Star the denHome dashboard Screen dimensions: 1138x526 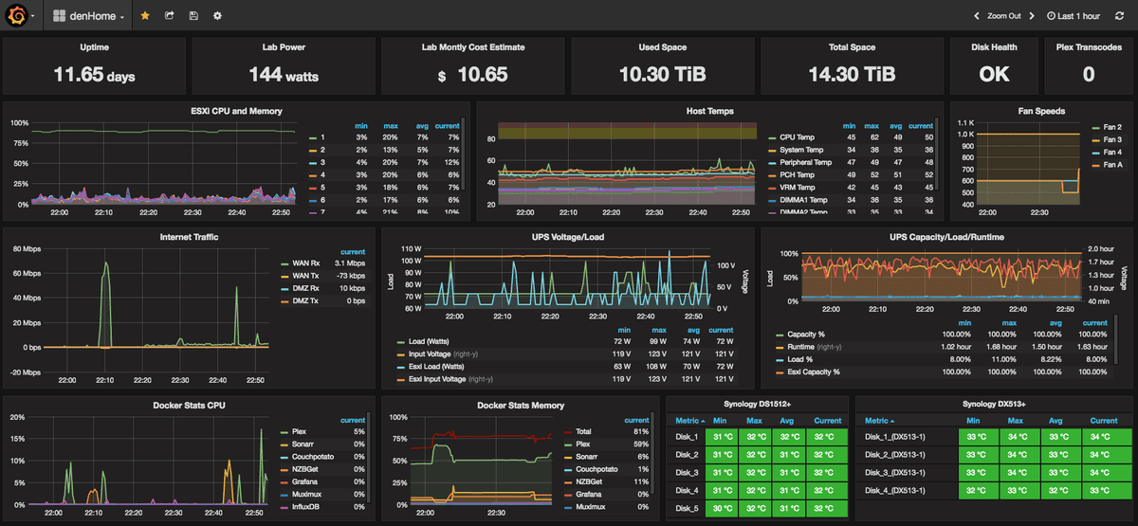pyautogui.click(x=145, y=16)
